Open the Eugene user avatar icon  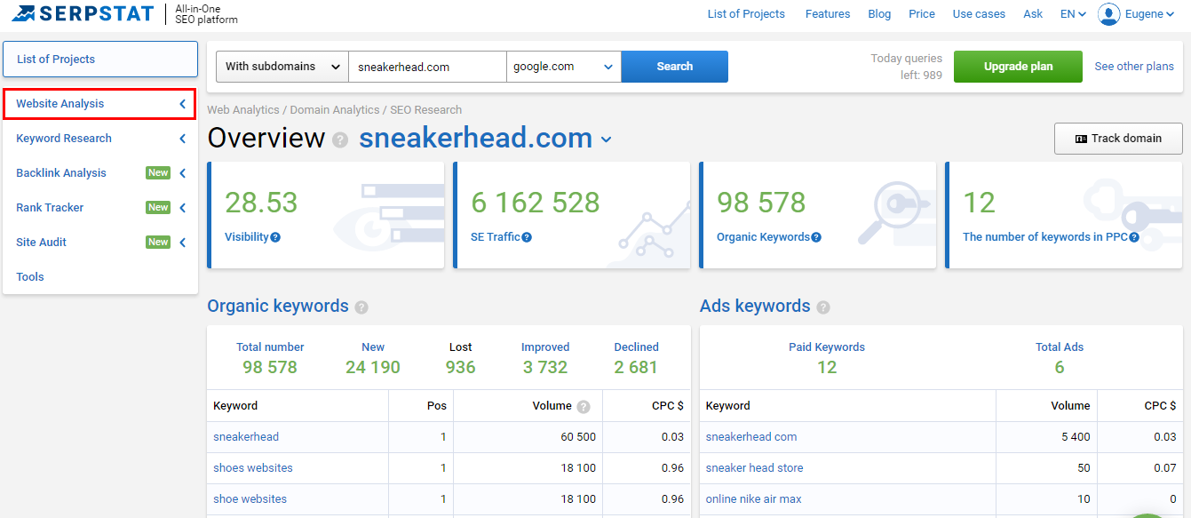1108,14
